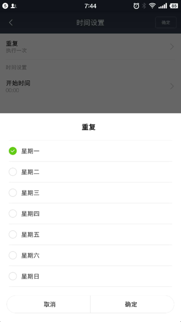Open the 重复 row chevron
The height and width of the screenshot is (322, 181).
tap(172, 47)
